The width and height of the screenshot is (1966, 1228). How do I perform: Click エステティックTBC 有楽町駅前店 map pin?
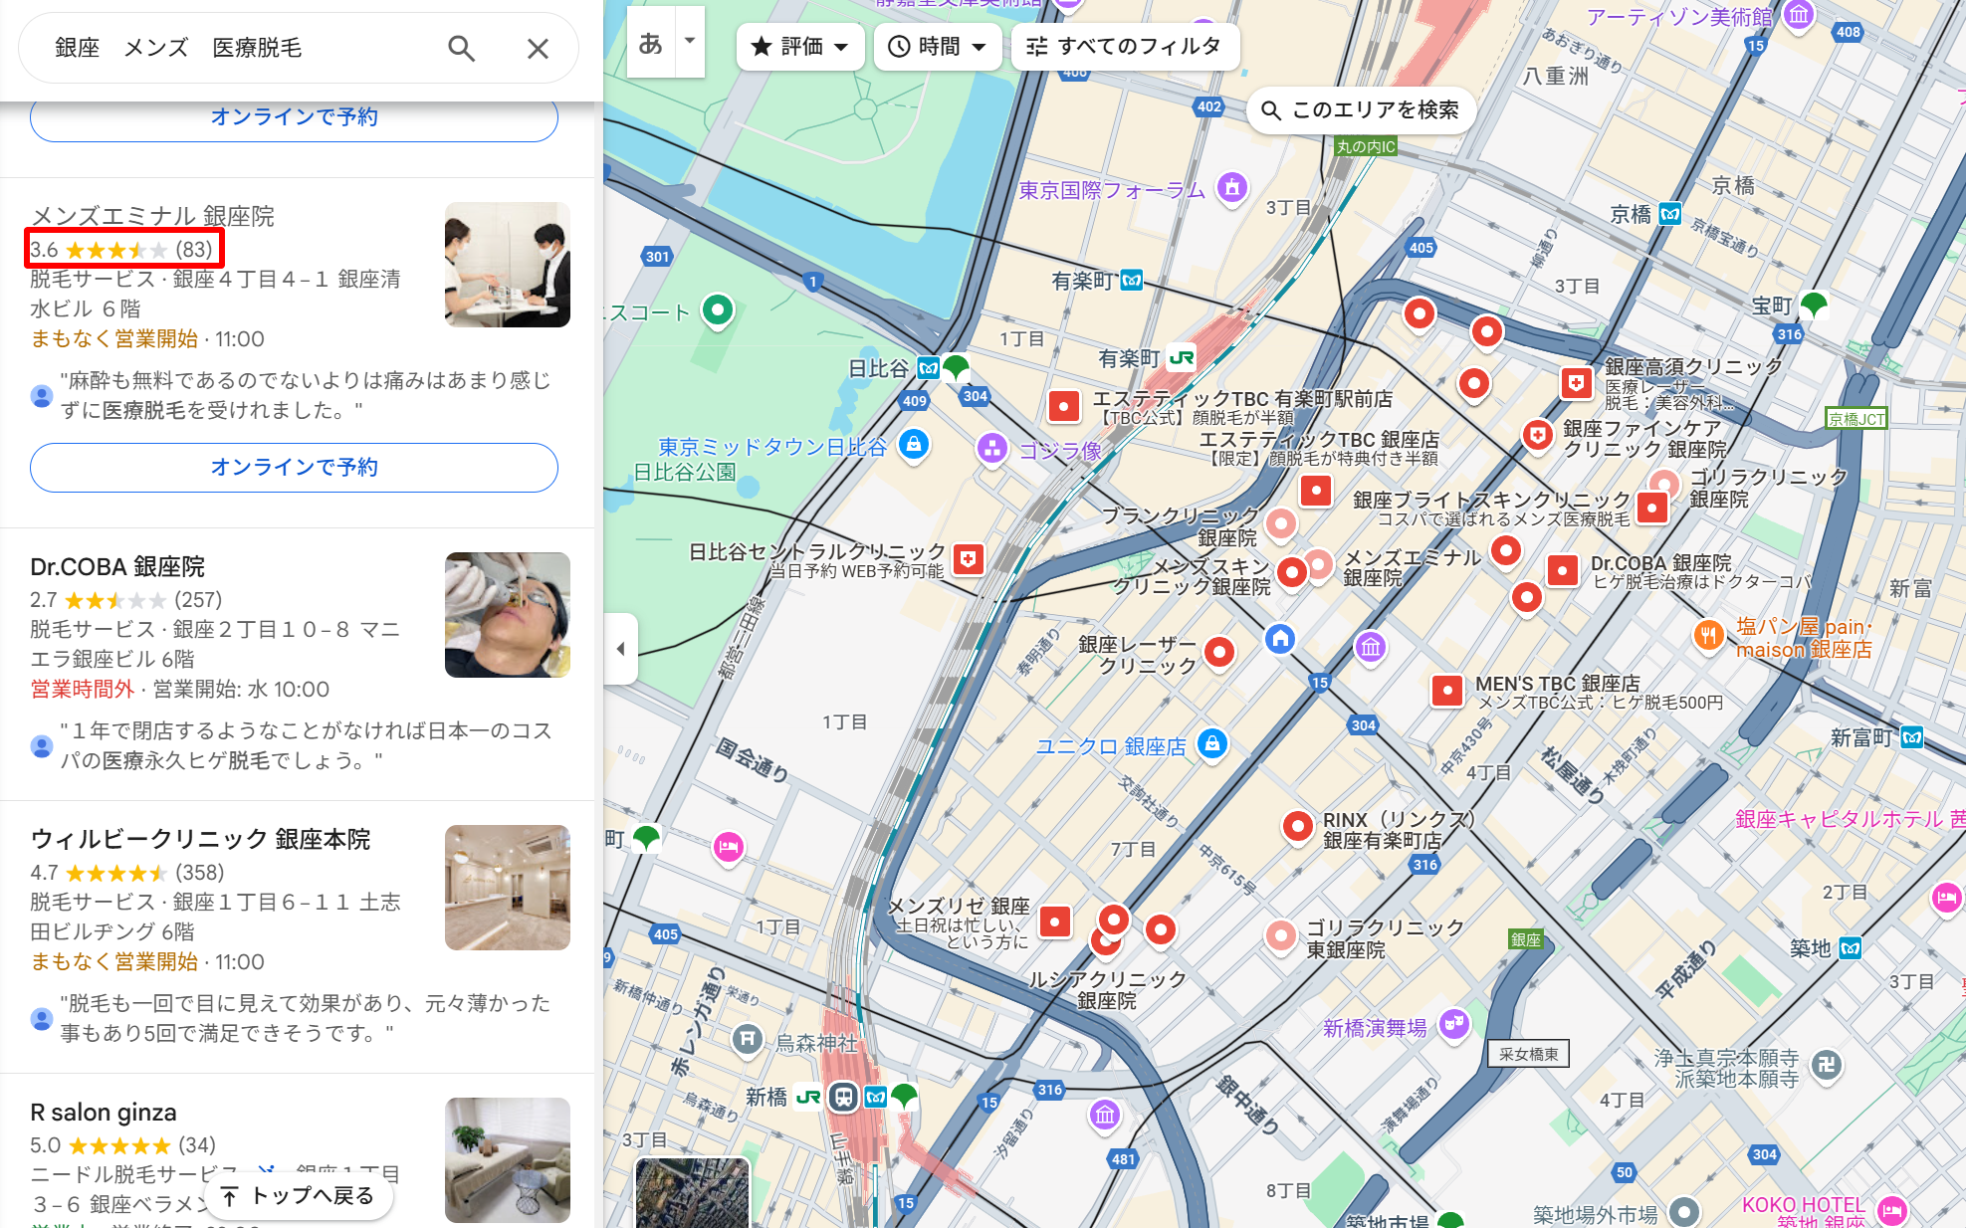pyautogui.click(x=1064, y=406)
